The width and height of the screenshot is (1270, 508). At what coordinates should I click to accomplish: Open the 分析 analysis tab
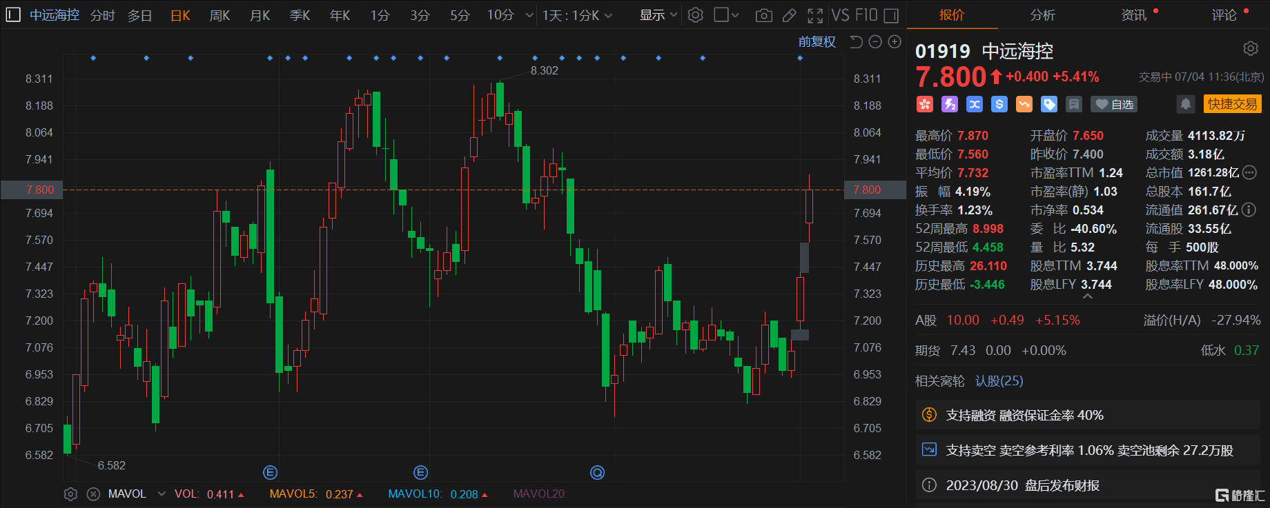[1042, 15]
